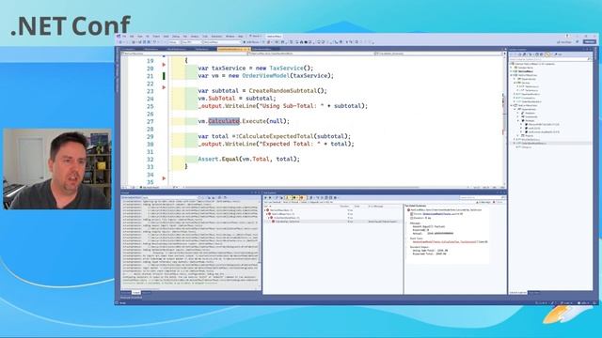Open the startup project dropdown in toolbar
Viewport: 602px width, 338px height.
[x=222, y=42]
